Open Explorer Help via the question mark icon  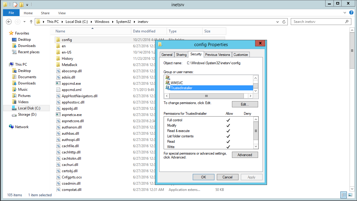[x=351, y=13]
